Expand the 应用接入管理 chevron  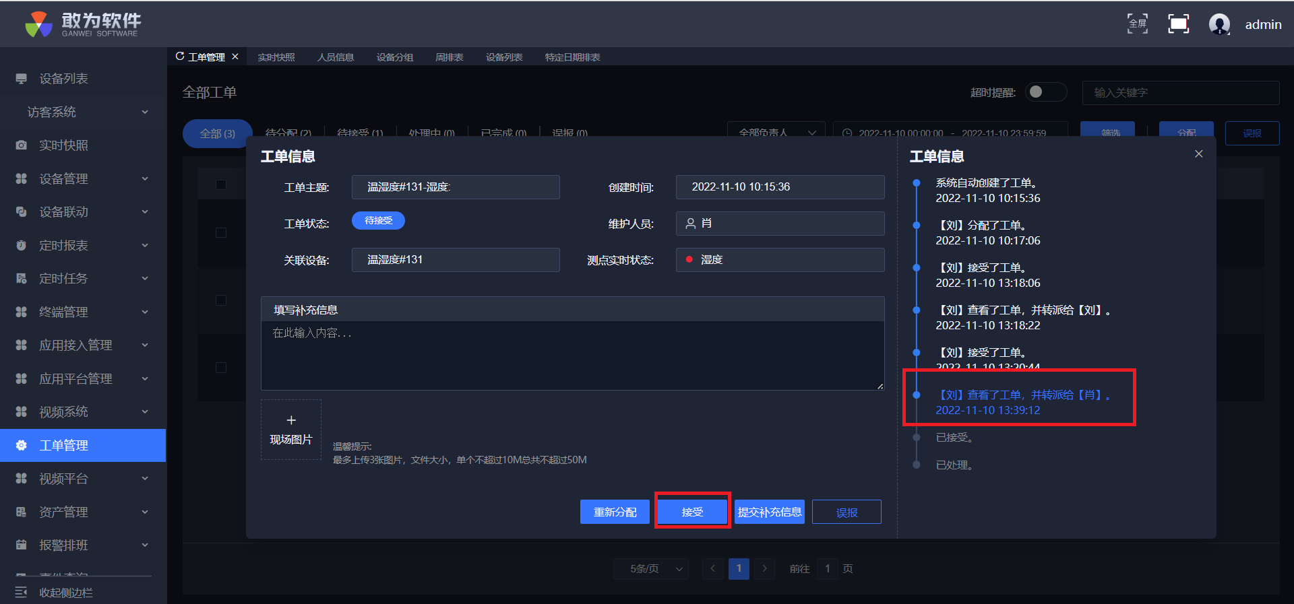pyautogui.click(x=145, y=345)
